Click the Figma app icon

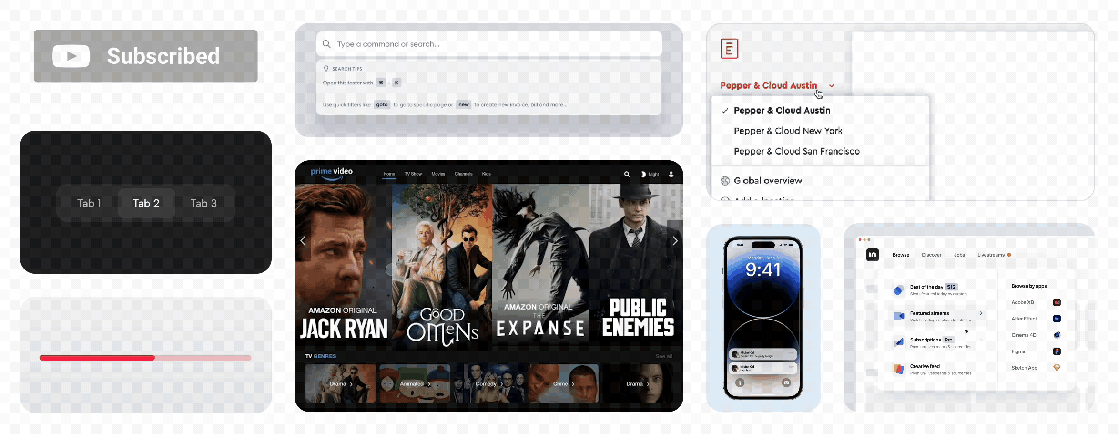point(1057,351)
